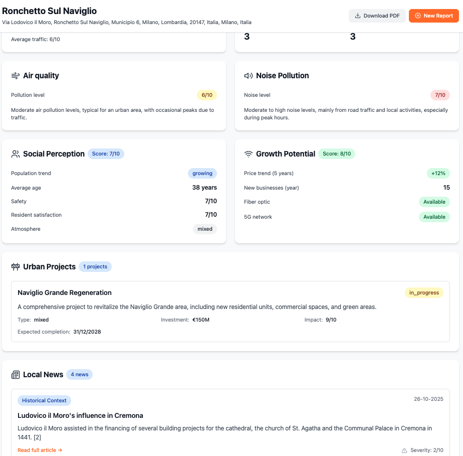Click the 1 projects count badge
This screenshot has height=456, width=463.
[95, 267]
